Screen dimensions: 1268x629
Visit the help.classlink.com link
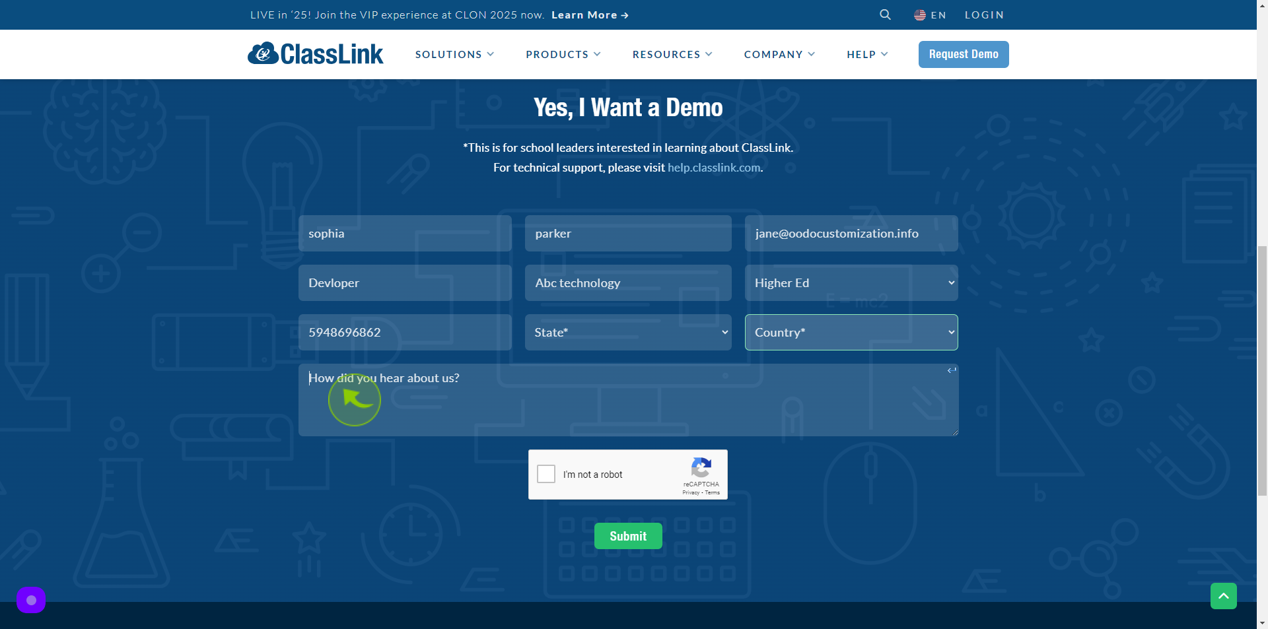pyautogui.click(x=714, y=168)
